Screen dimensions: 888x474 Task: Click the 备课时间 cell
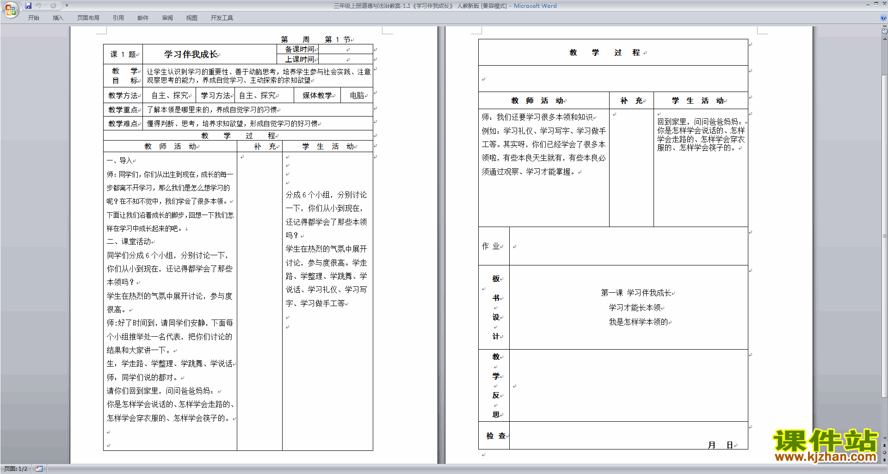298,49
